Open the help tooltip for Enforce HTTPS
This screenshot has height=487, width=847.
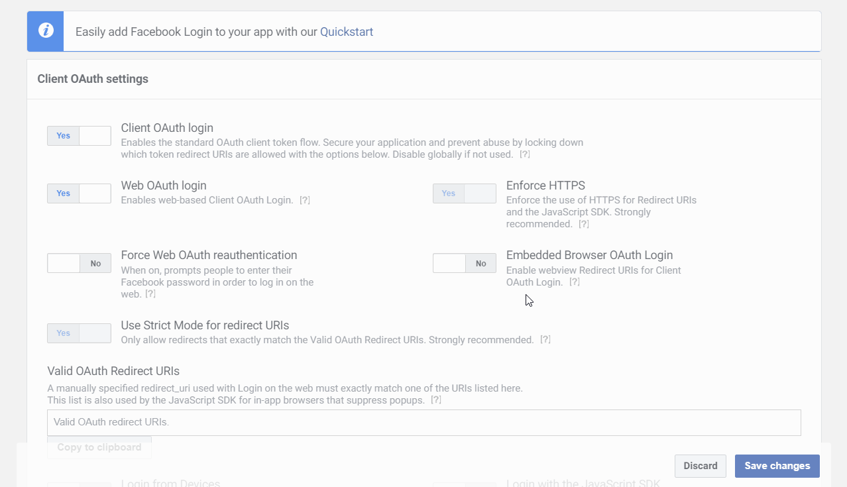click(584, 224)
